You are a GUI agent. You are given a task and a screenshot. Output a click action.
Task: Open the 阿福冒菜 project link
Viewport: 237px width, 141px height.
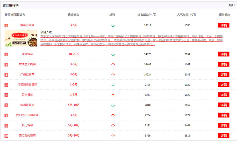pos(27,54)
